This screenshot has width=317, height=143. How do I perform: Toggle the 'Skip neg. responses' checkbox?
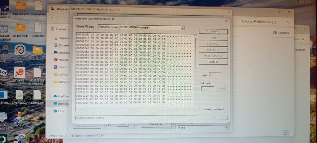200,109
